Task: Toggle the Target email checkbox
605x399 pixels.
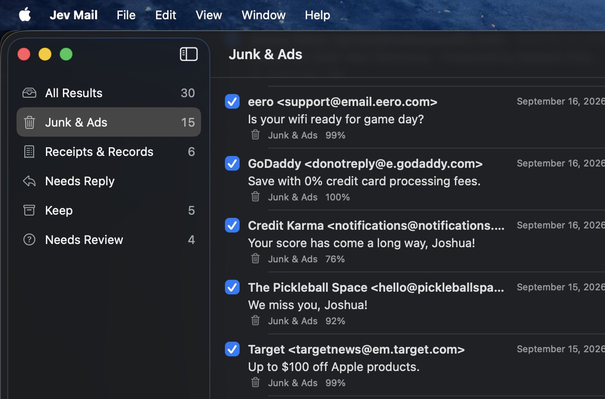Action: (x=232, y=349)
